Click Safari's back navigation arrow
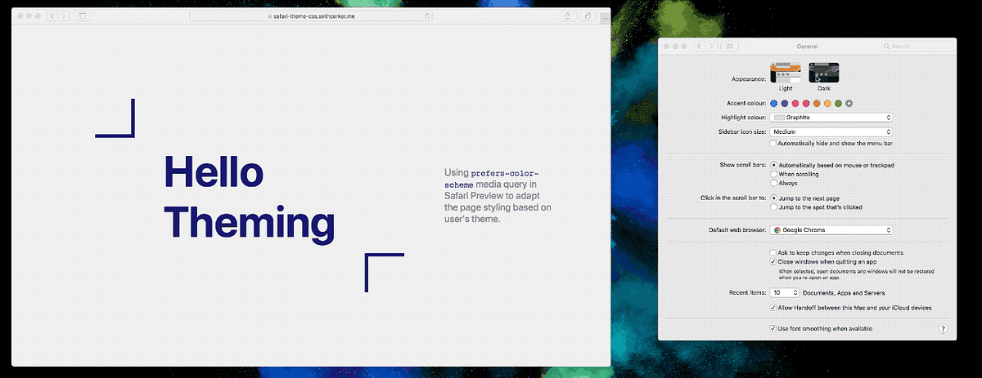The height and width of the screenshot is (378, 982). tap(52, 16)
